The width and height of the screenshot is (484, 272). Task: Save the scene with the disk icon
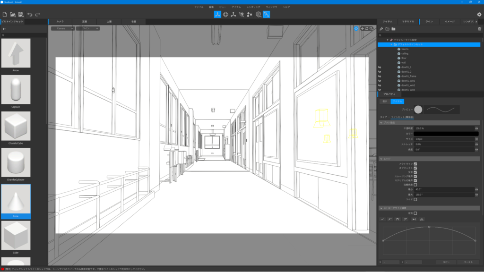tap(21, 15)
